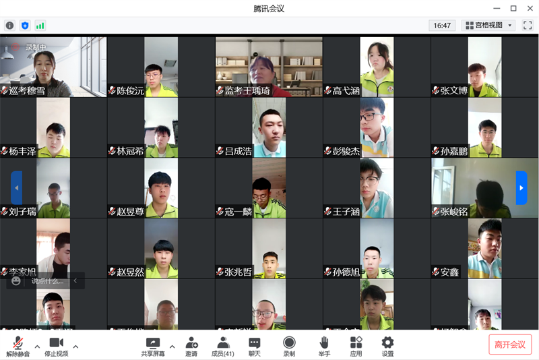Open the meeting info icon

pos(9,26)
